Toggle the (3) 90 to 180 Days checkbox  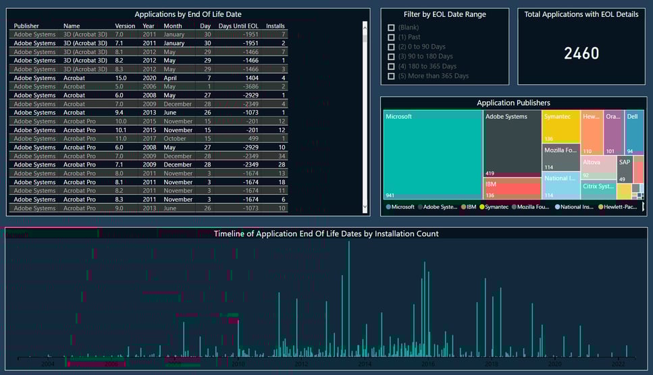point(391,57)
